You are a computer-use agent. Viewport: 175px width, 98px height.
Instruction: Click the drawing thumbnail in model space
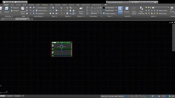click(62, 49)
